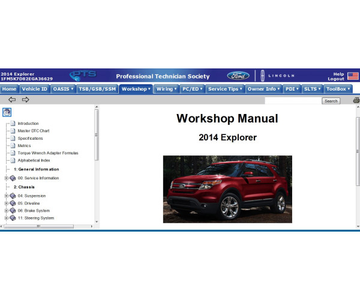360x300 pixels.
Task: Click the Alphabetical Index document icon
Action: point(13,160)
